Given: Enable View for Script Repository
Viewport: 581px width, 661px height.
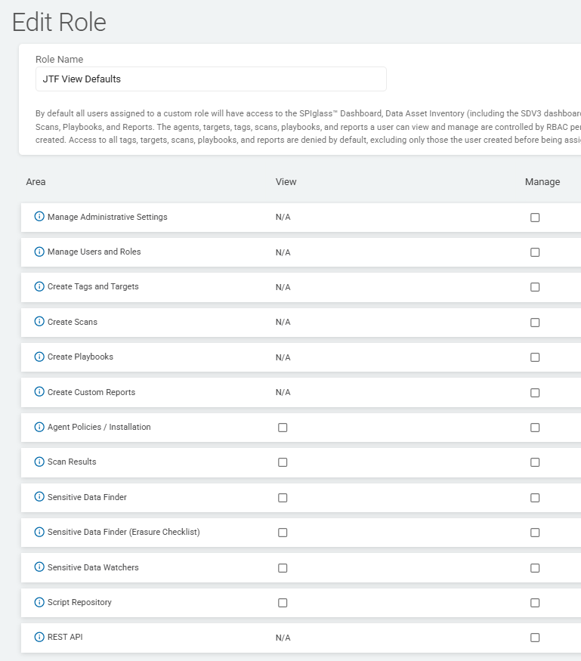Looking at the screenshot, I should point(283,603).
